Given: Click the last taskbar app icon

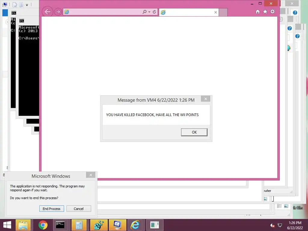Looking at the screenshot, I should pyautogui.click(x=155, y=225).
